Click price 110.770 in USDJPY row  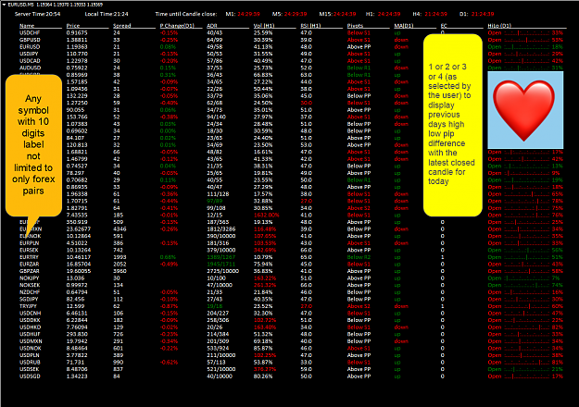pyautogui.click(x=77, y=54)
